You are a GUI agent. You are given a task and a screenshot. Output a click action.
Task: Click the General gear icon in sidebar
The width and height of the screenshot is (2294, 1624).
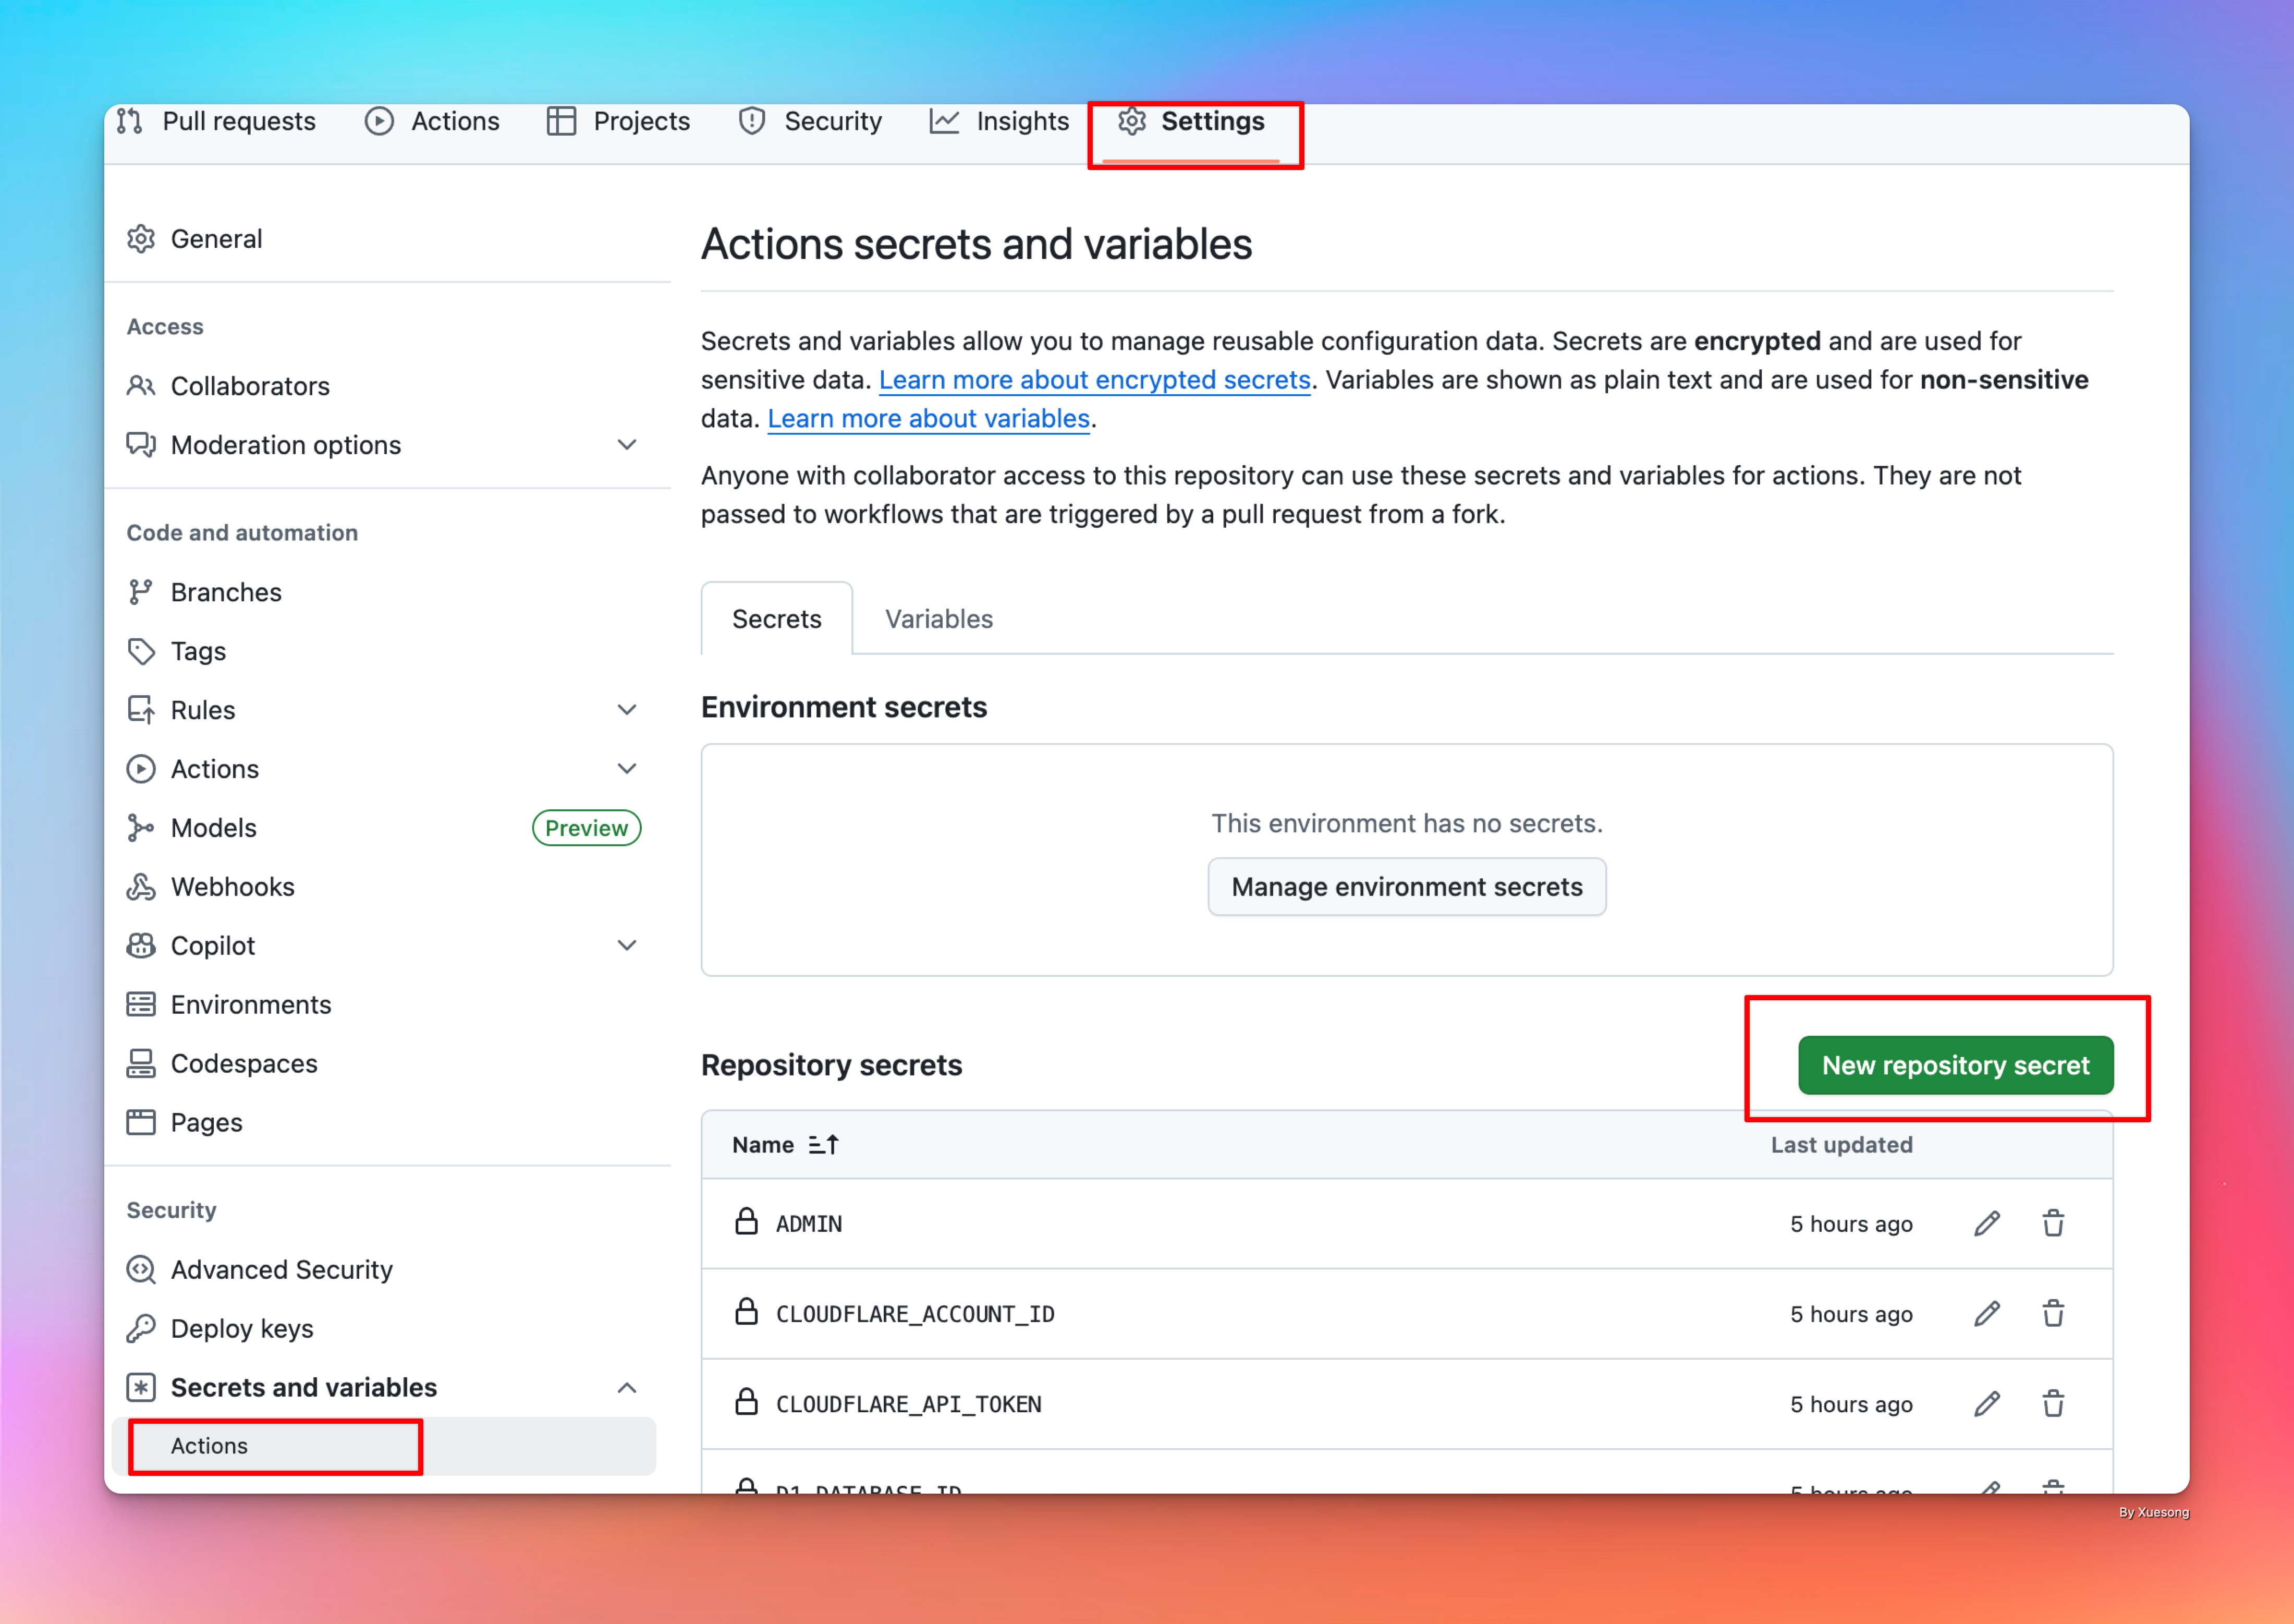141,239
